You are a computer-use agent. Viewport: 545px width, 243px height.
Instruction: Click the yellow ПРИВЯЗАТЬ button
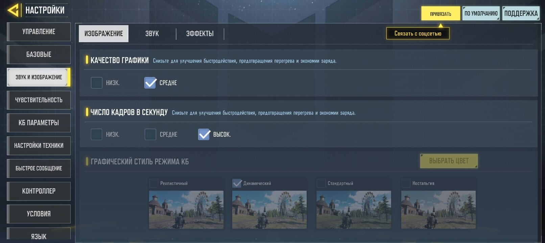[x=441, y=13]
